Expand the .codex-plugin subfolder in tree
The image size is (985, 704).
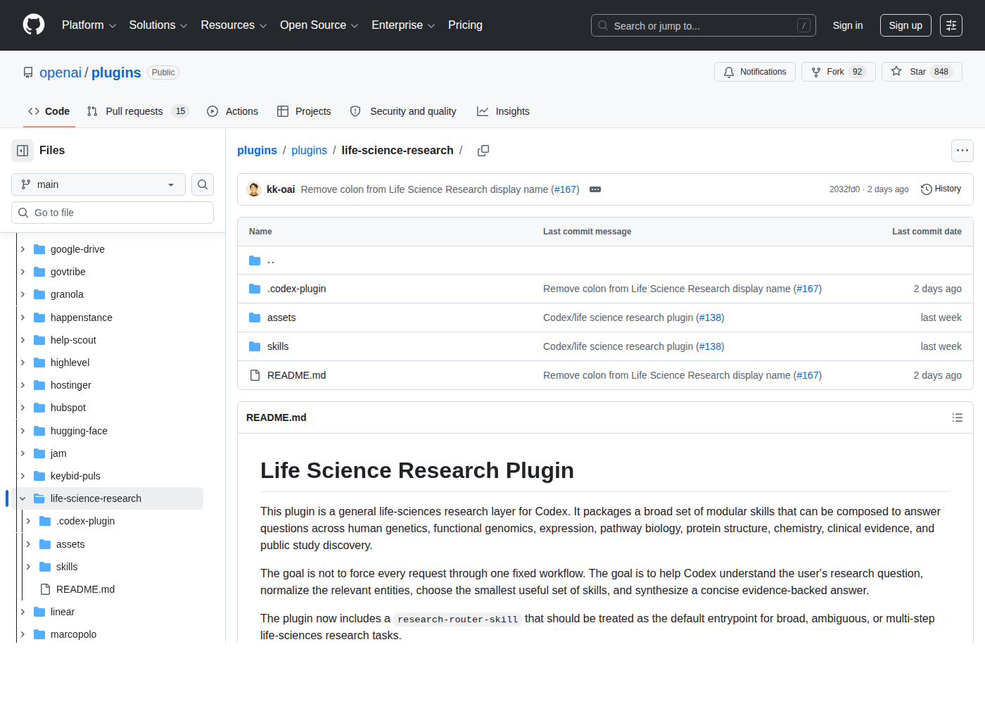[28, 521]
